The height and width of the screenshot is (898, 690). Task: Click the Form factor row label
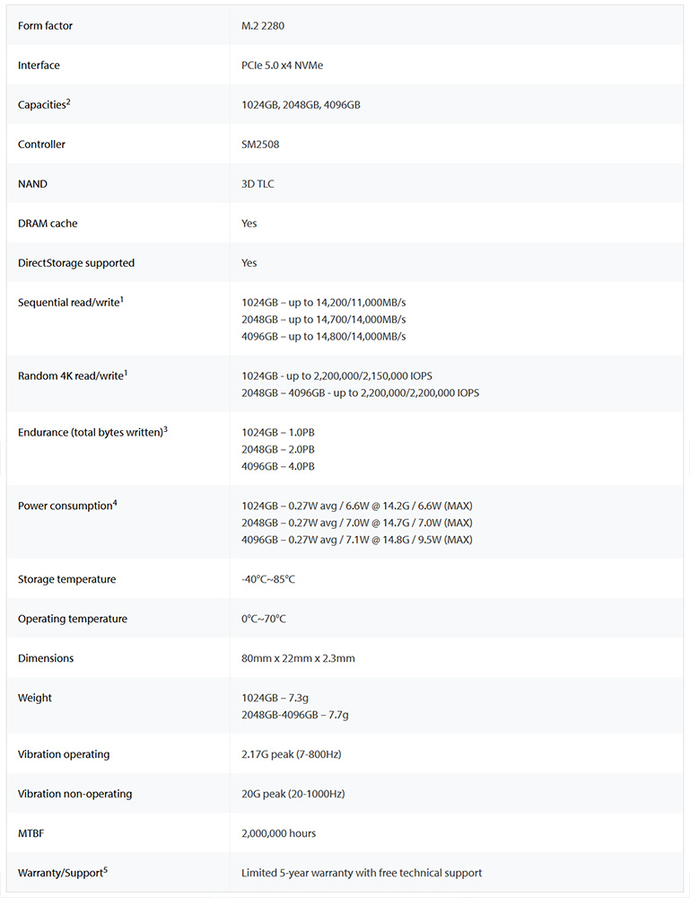(x=46, y=26)
